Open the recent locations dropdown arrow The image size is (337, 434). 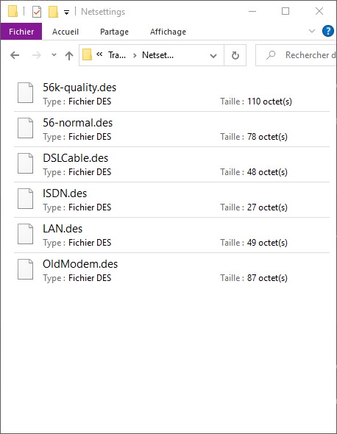[54, 55]
